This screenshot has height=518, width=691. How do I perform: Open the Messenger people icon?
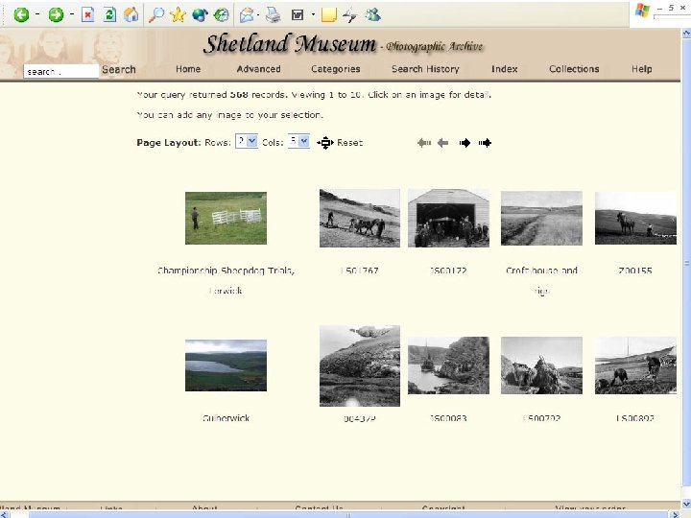point(372,15)
